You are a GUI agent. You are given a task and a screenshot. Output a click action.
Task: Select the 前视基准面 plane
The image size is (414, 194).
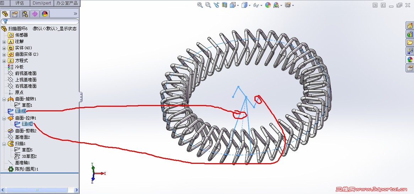pos(26,73)
